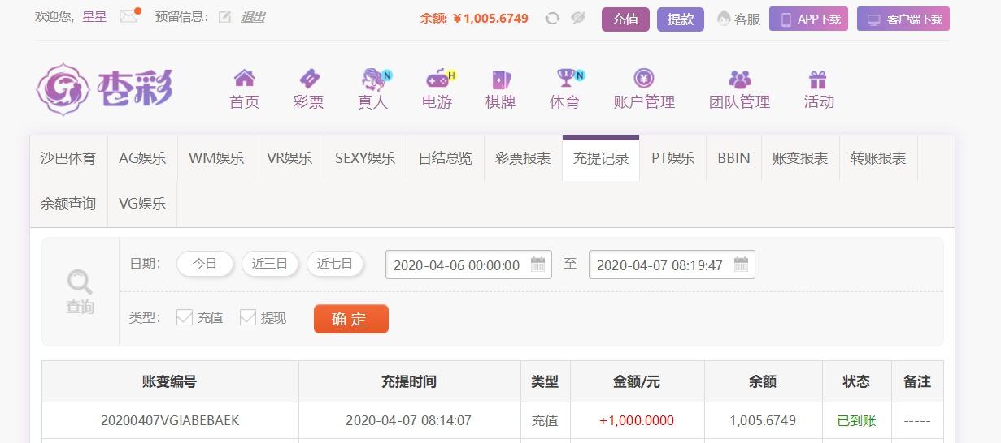
Task: Open 棋牌 card games icon
Action: point(501,79)
